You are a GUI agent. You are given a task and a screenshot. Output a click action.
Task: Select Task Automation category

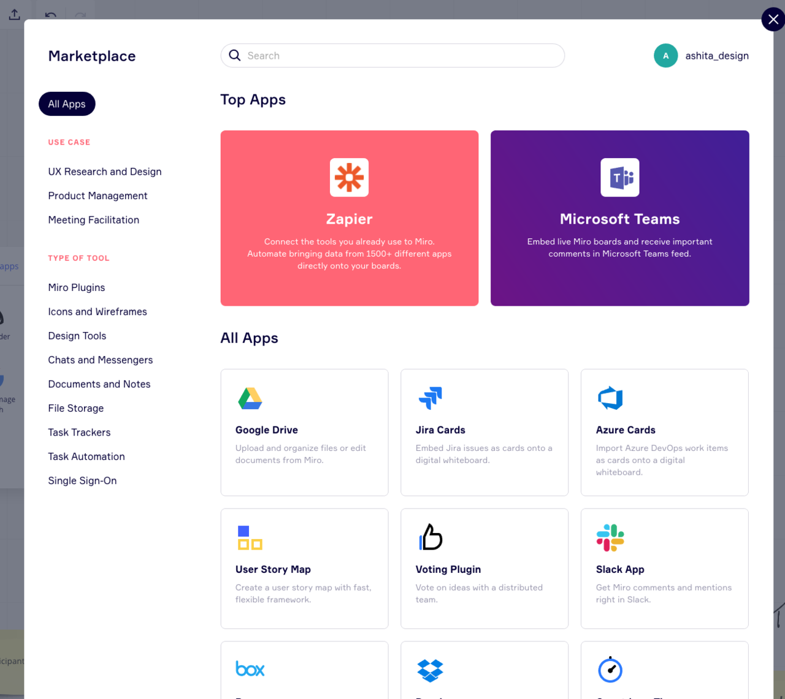coord(86,456)
